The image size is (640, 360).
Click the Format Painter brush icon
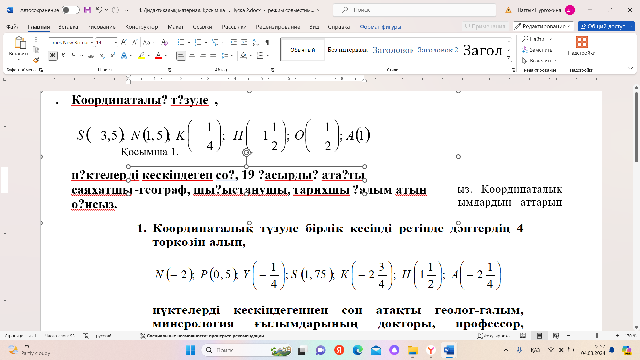pos(36,60)
